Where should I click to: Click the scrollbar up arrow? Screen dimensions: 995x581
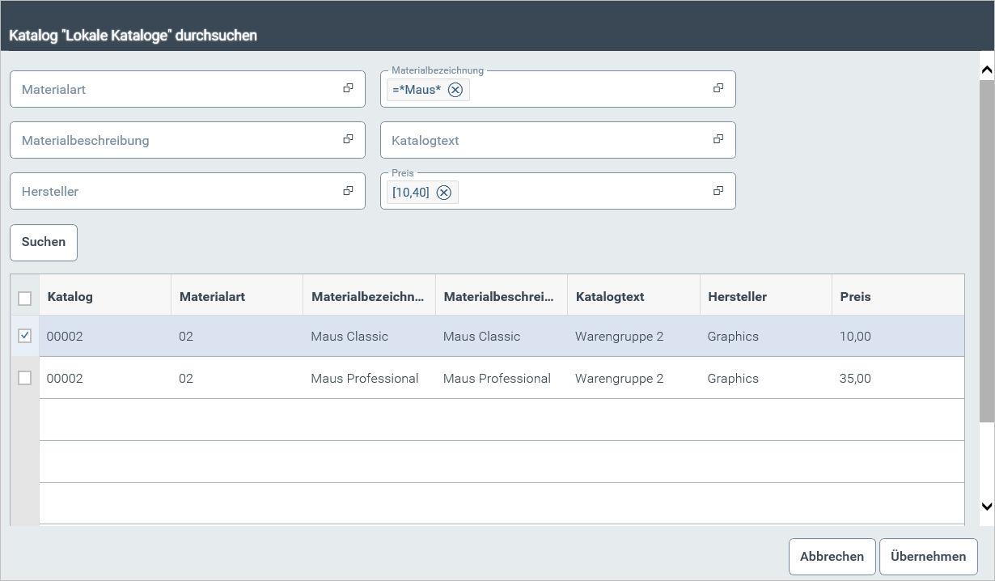986,70
